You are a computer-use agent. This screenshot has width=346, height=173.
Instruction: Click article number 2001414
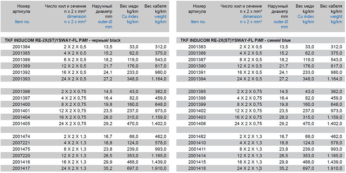point(197,156)
